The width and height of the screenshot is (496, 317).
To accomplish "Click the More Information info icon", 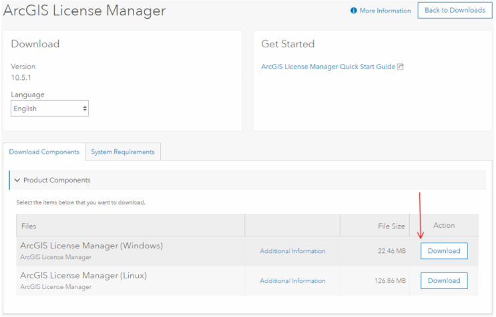I will [x=354, y=11].
